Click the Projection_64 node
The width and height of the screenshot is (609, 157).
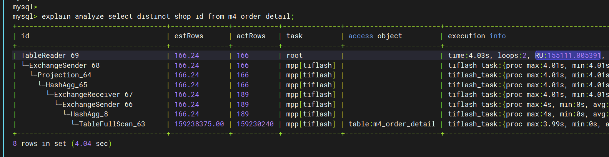tap(64, 75)
